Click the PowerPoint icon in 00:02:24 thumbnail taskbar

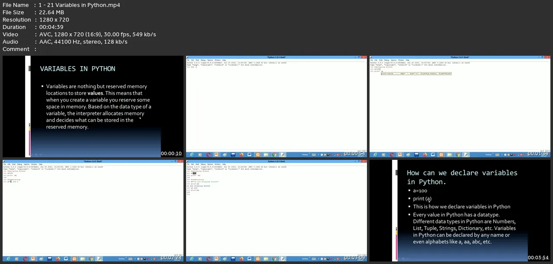pyautogui.click(x=33, y=259)
